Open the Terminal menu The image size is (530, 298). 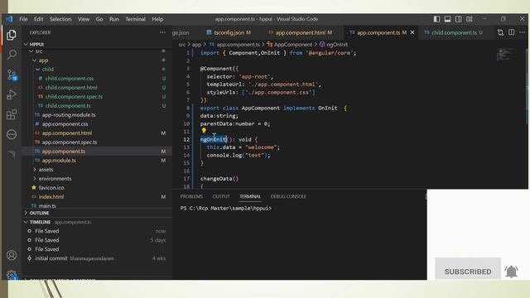(136, 19)
